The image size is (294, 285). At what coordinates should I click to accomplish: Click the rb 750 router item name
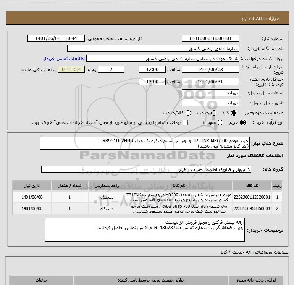click(x=179, y=209)
